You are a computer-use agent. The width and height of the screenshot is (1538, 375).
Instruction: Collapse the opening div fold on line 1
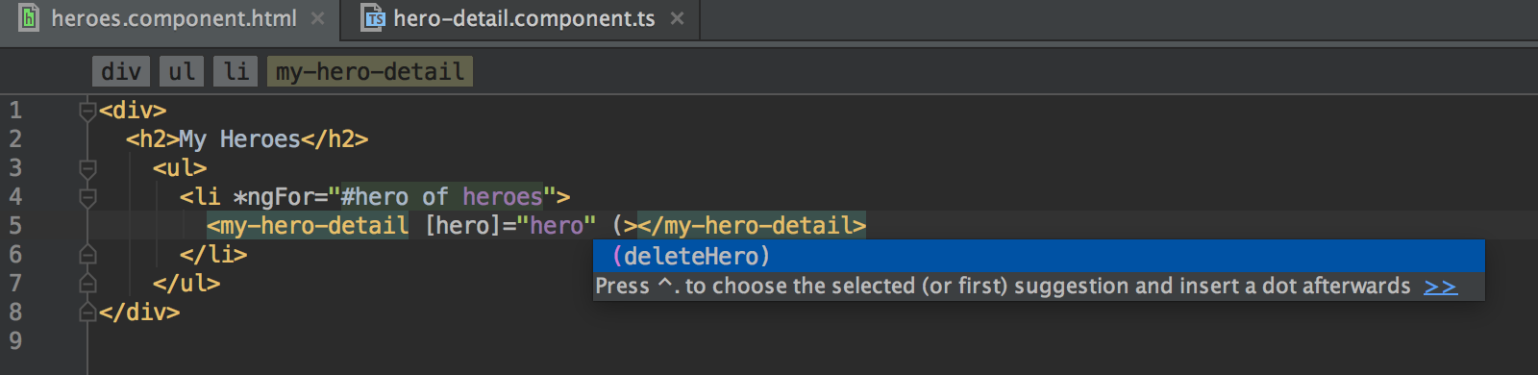tap(87, 111)
